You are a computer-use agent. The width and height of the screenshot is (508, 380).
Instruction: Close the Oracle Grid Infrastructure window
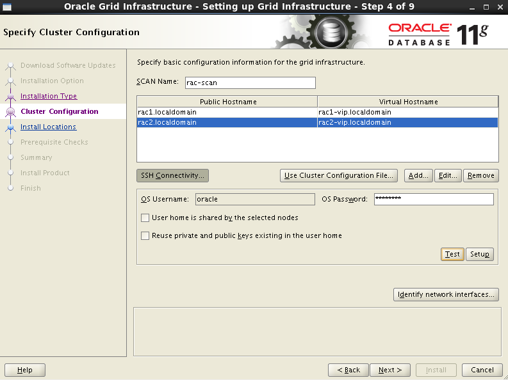click(x=500, y=7)
